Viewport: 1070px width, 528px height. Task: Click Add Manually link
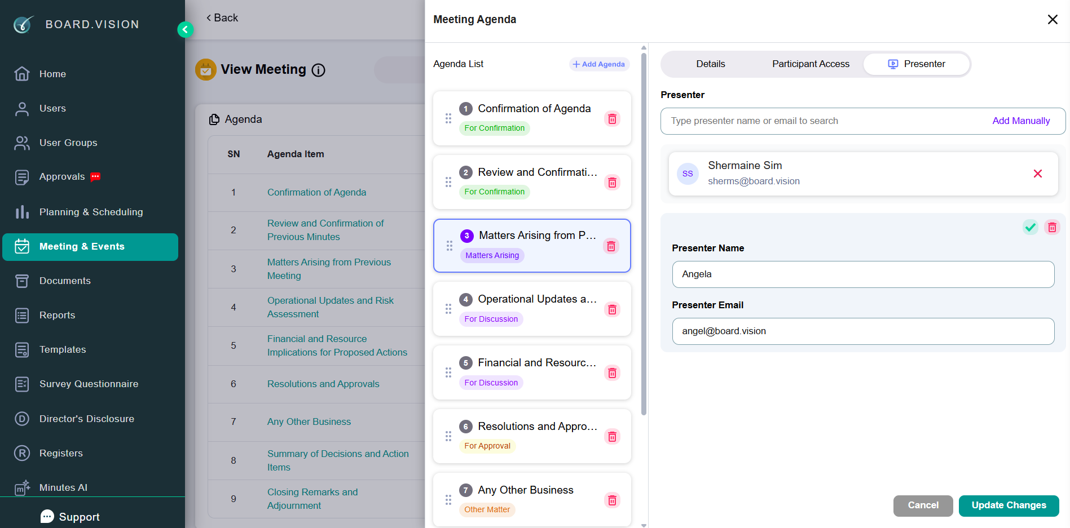point(1021,121)
